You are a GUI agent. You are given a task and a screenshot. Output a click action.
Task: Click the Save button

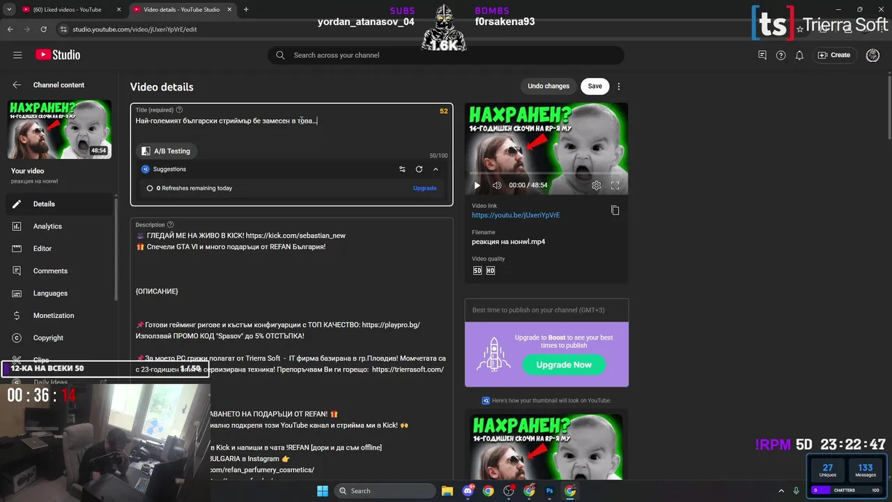[x=594, y=86]
